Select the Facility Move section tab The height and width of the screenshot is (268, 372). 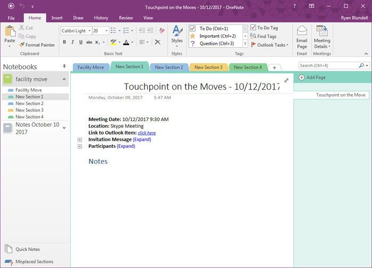pyautogui.click(x=91, y=67)
